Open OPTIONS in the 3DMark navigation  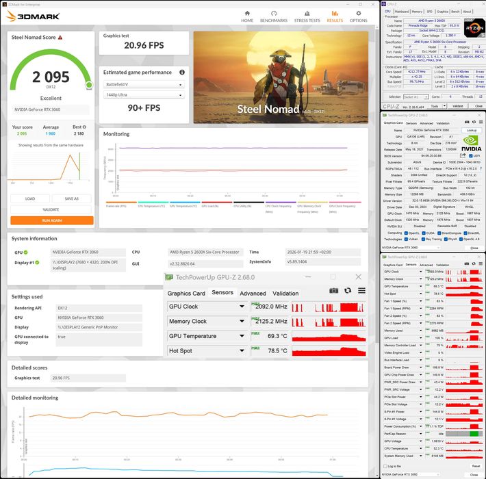(x=358, y=16)
